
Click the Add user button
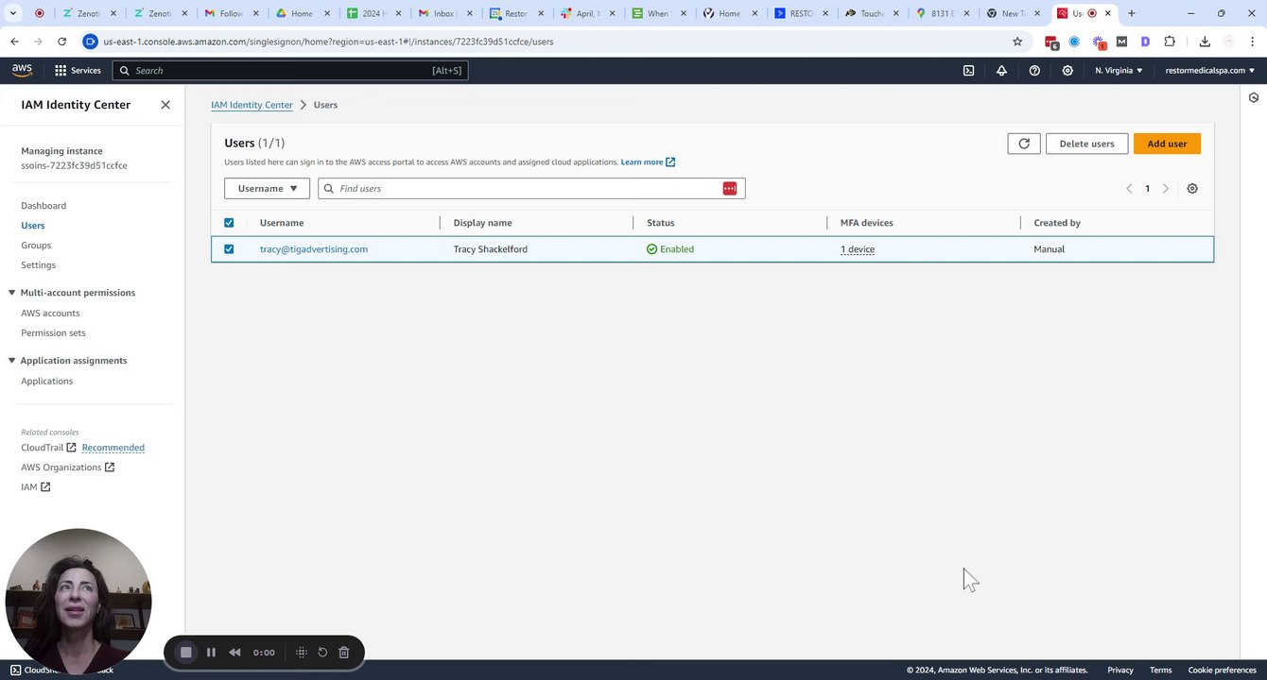point(1167,144)
